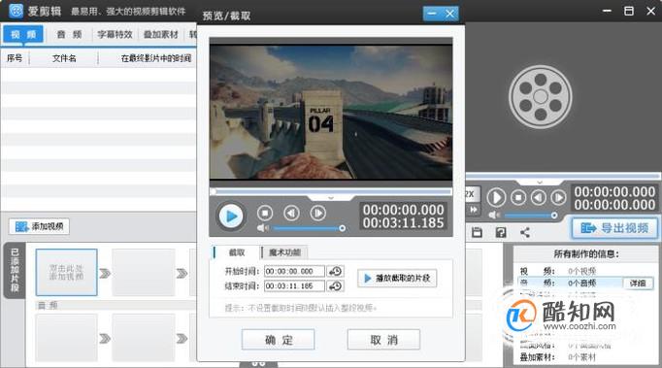Play the video in the preview dialog
This screenshot has width=662, height=368.
[231, 217]
